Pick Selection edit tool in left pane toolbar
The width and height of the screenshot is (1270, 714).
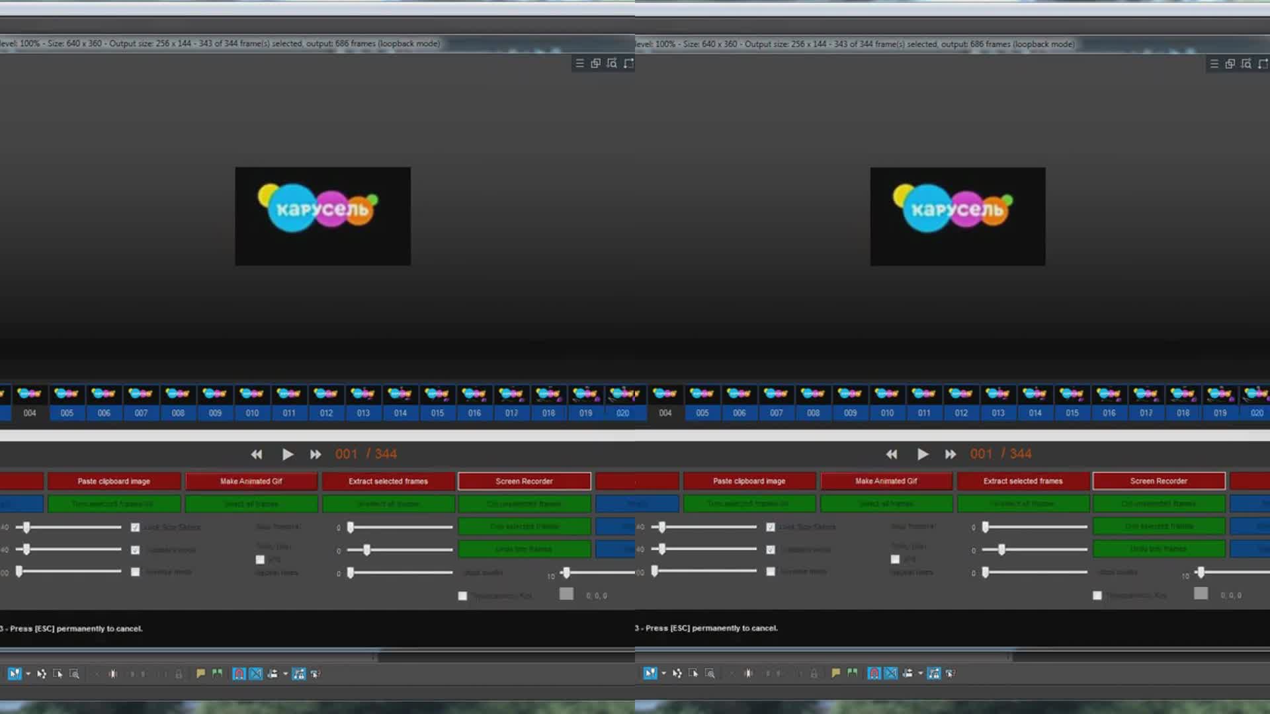click(x=58, y=674)
